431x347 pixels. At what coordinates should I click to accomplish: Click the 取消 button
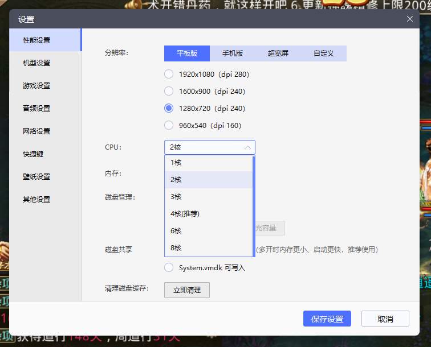[x=385, y=319]
